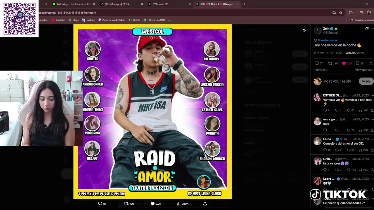Open the Maps bookmark
This screenshot has height=210, width=374.
73,20
